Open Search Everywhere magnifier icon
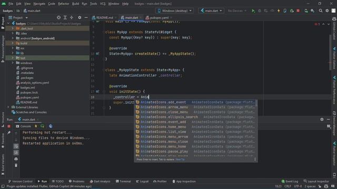 point(321,10)
